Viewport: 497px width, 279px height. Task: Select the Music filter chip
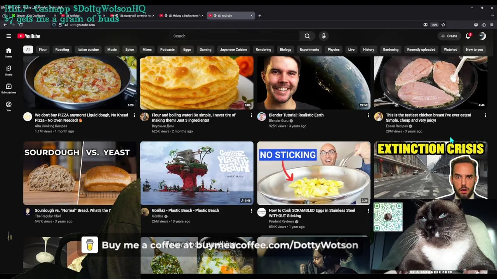(x=112, y=50)
